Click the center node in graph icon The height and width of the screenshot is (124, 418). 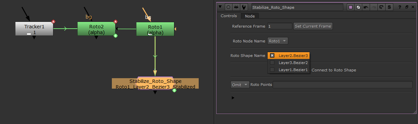click(x=228, y=7)
